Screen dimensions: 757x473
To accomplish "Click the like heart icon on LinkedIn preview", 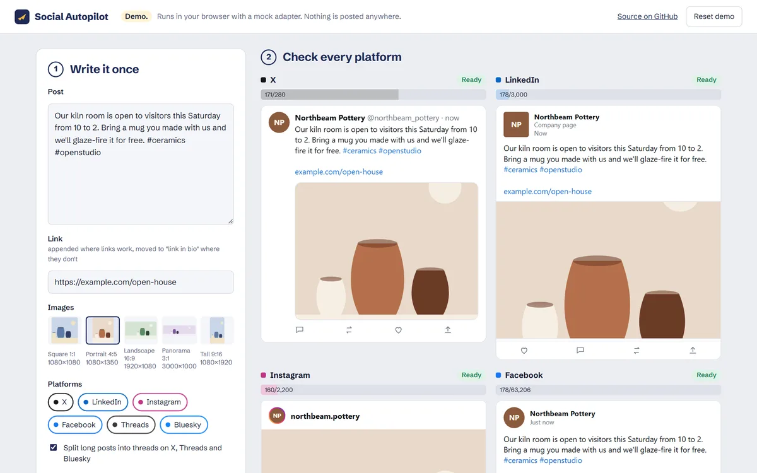I will click(x=524, y=350).
